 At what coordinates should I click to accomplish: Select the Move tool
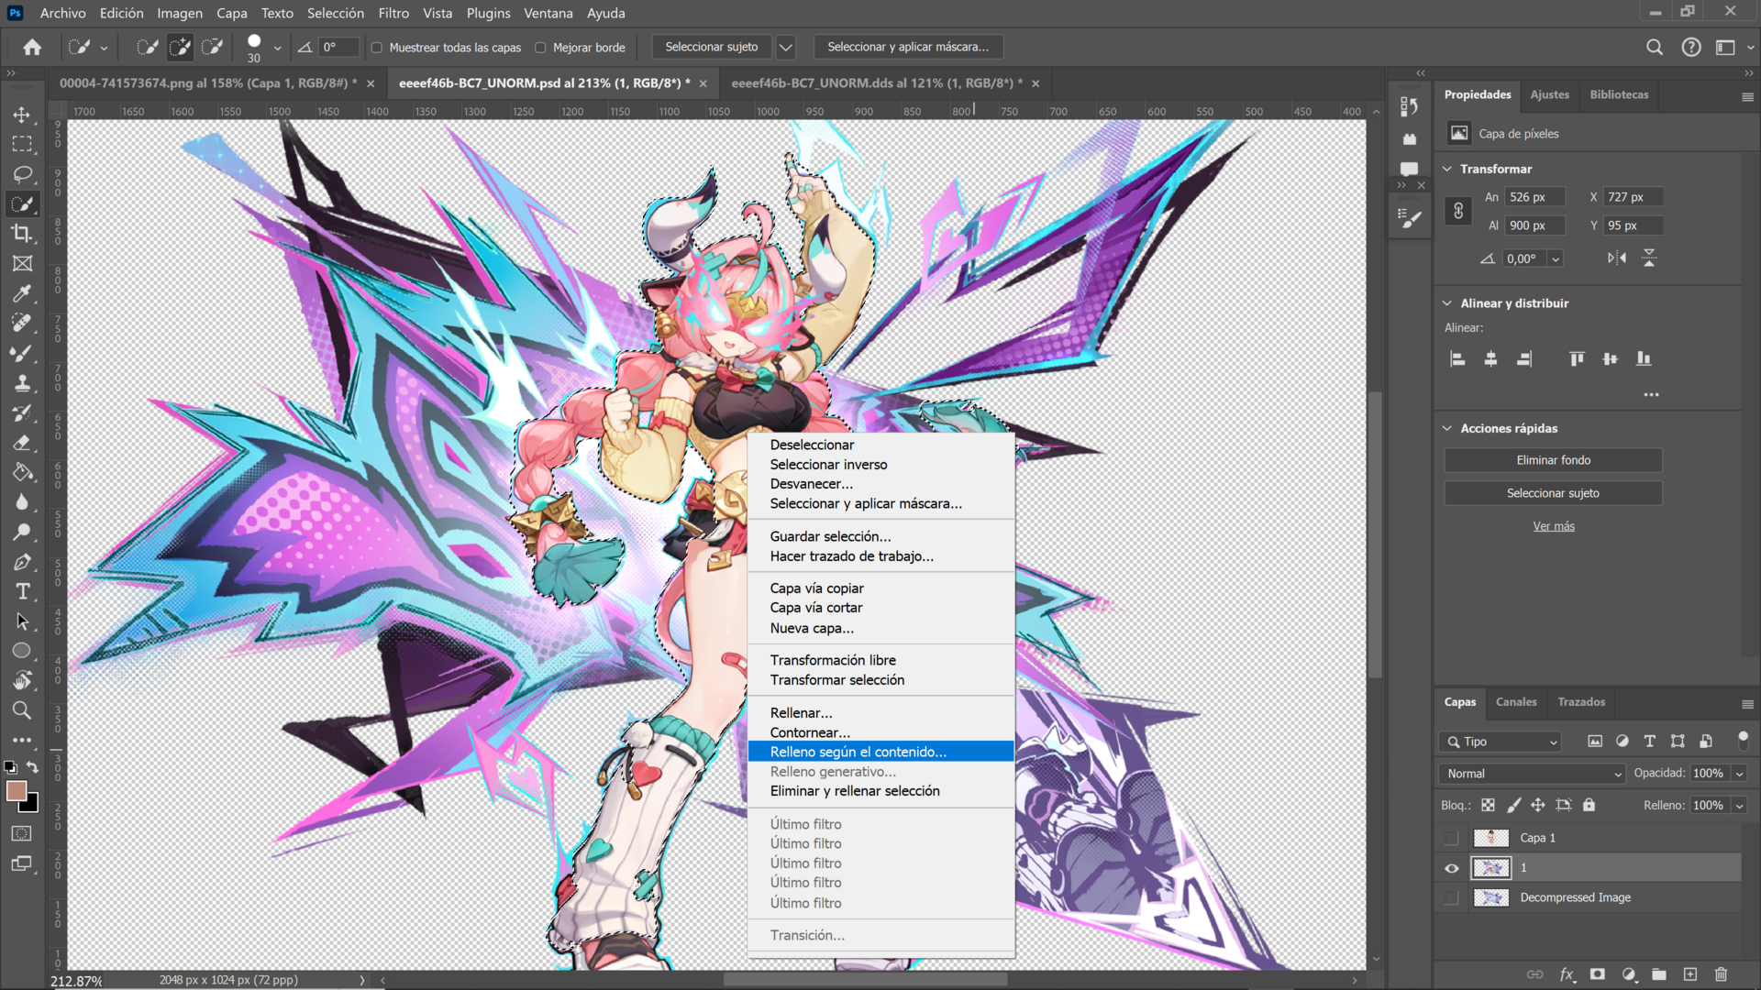pyautogui.click(x=22, y=115)
